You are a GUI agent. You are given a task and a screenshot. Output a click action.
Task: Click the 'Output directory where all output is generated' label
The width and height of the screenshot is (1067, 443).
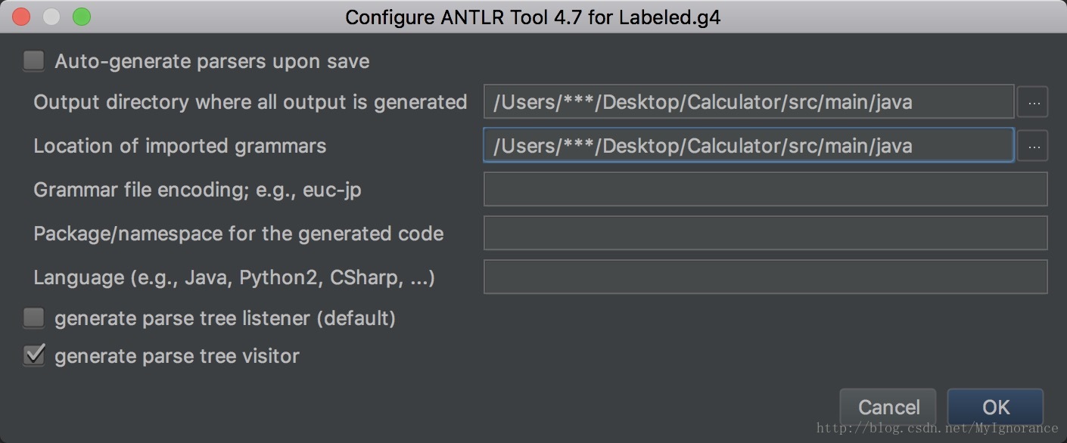click(x=250, y=102)
